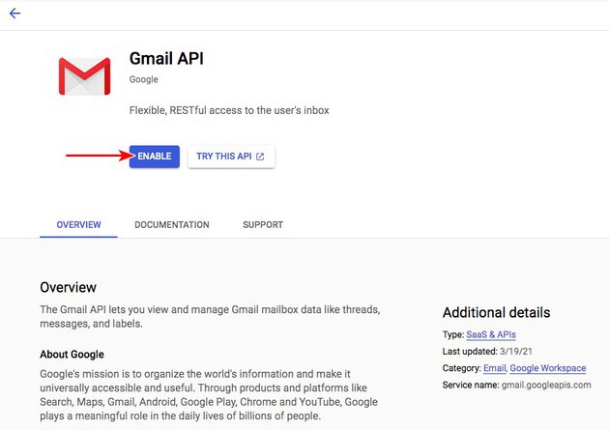Click the 'Google's mission is to organize' paragraph
Viewport: 609px width, 430px height.
pos(209,395)
